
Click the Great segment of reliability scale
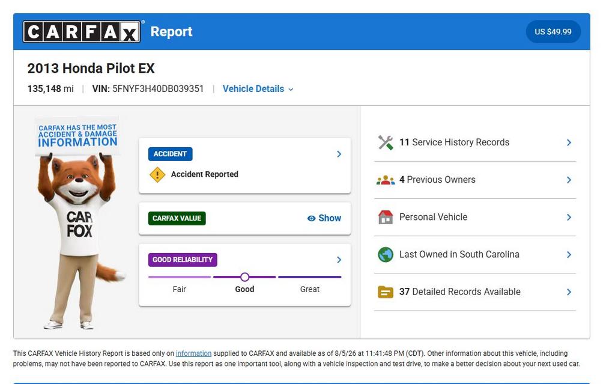tap(310, 277)
